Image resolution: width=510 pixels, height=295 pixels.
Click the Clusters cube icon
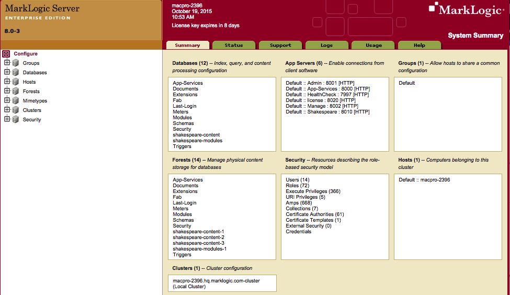click(15, 110)
